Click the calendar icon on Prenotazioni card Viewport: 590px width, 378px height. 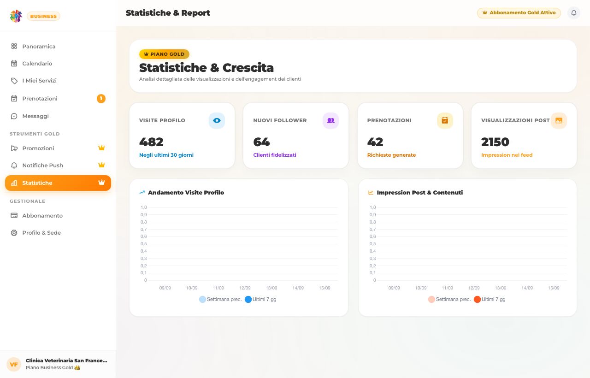coord(445,120)
